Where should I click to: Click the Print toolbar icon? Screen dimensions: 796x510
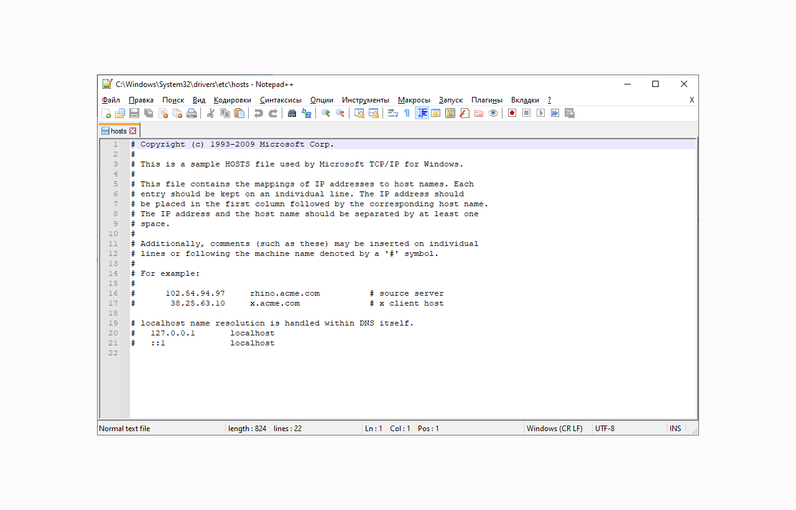[x=192, y=113]
